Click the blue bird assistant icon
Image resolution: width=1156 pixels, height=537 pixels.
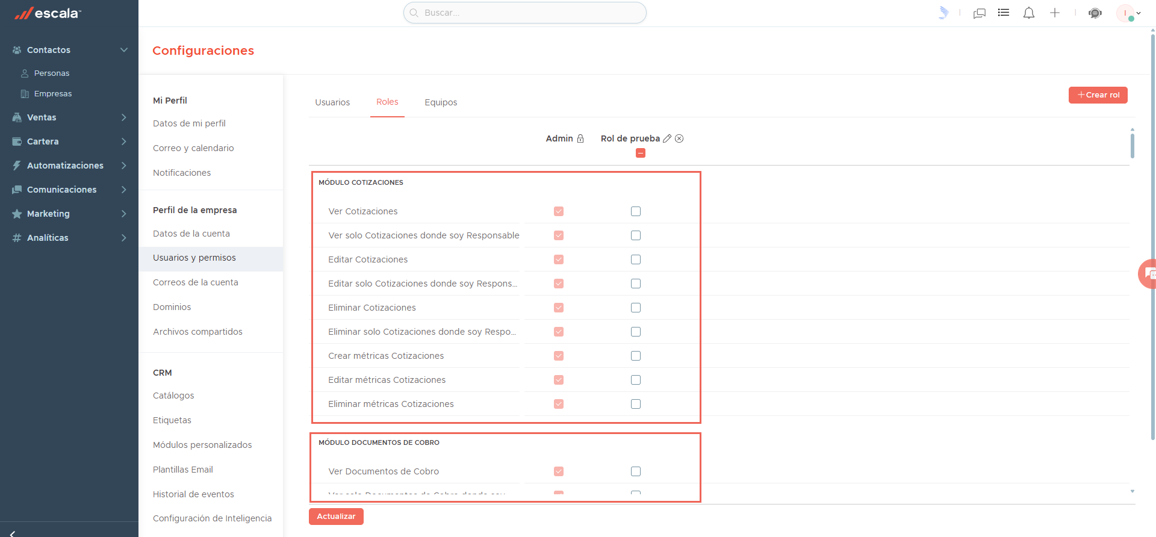[943, 13]
